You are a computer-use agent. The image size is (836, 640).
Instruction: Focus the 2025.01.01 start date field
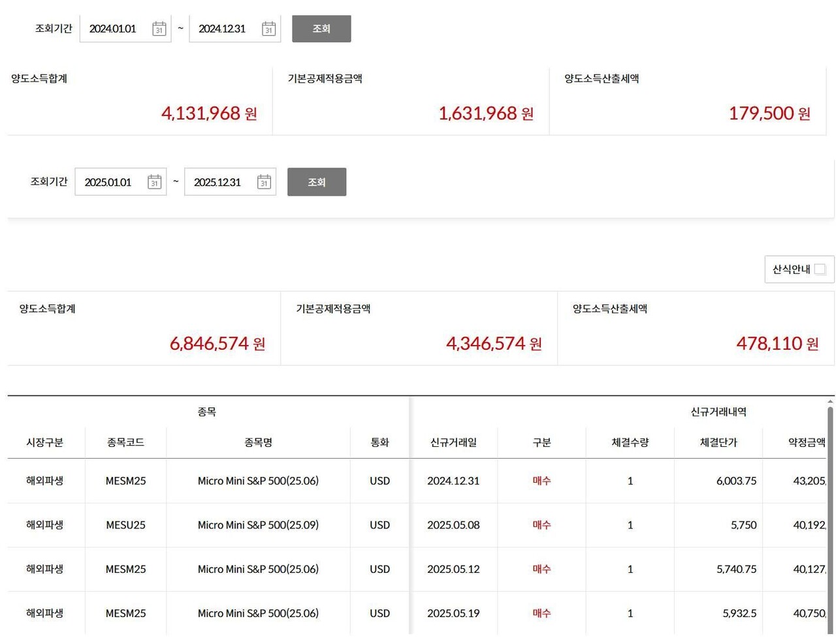click(x=109, y=182)
